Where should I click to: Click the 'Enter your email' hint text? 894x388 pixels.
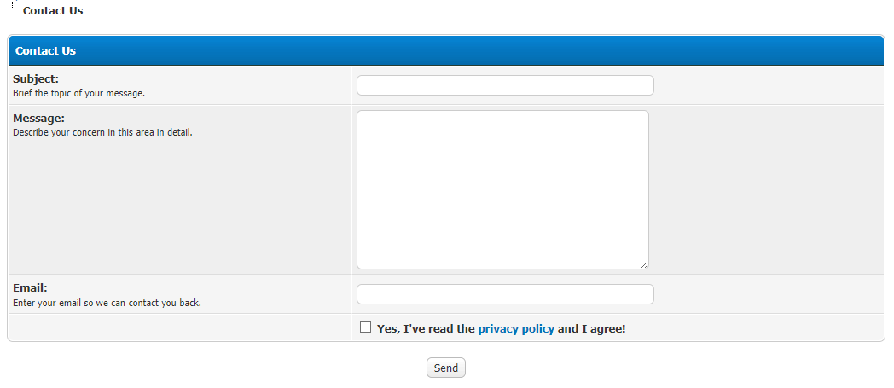pos(107,303)
